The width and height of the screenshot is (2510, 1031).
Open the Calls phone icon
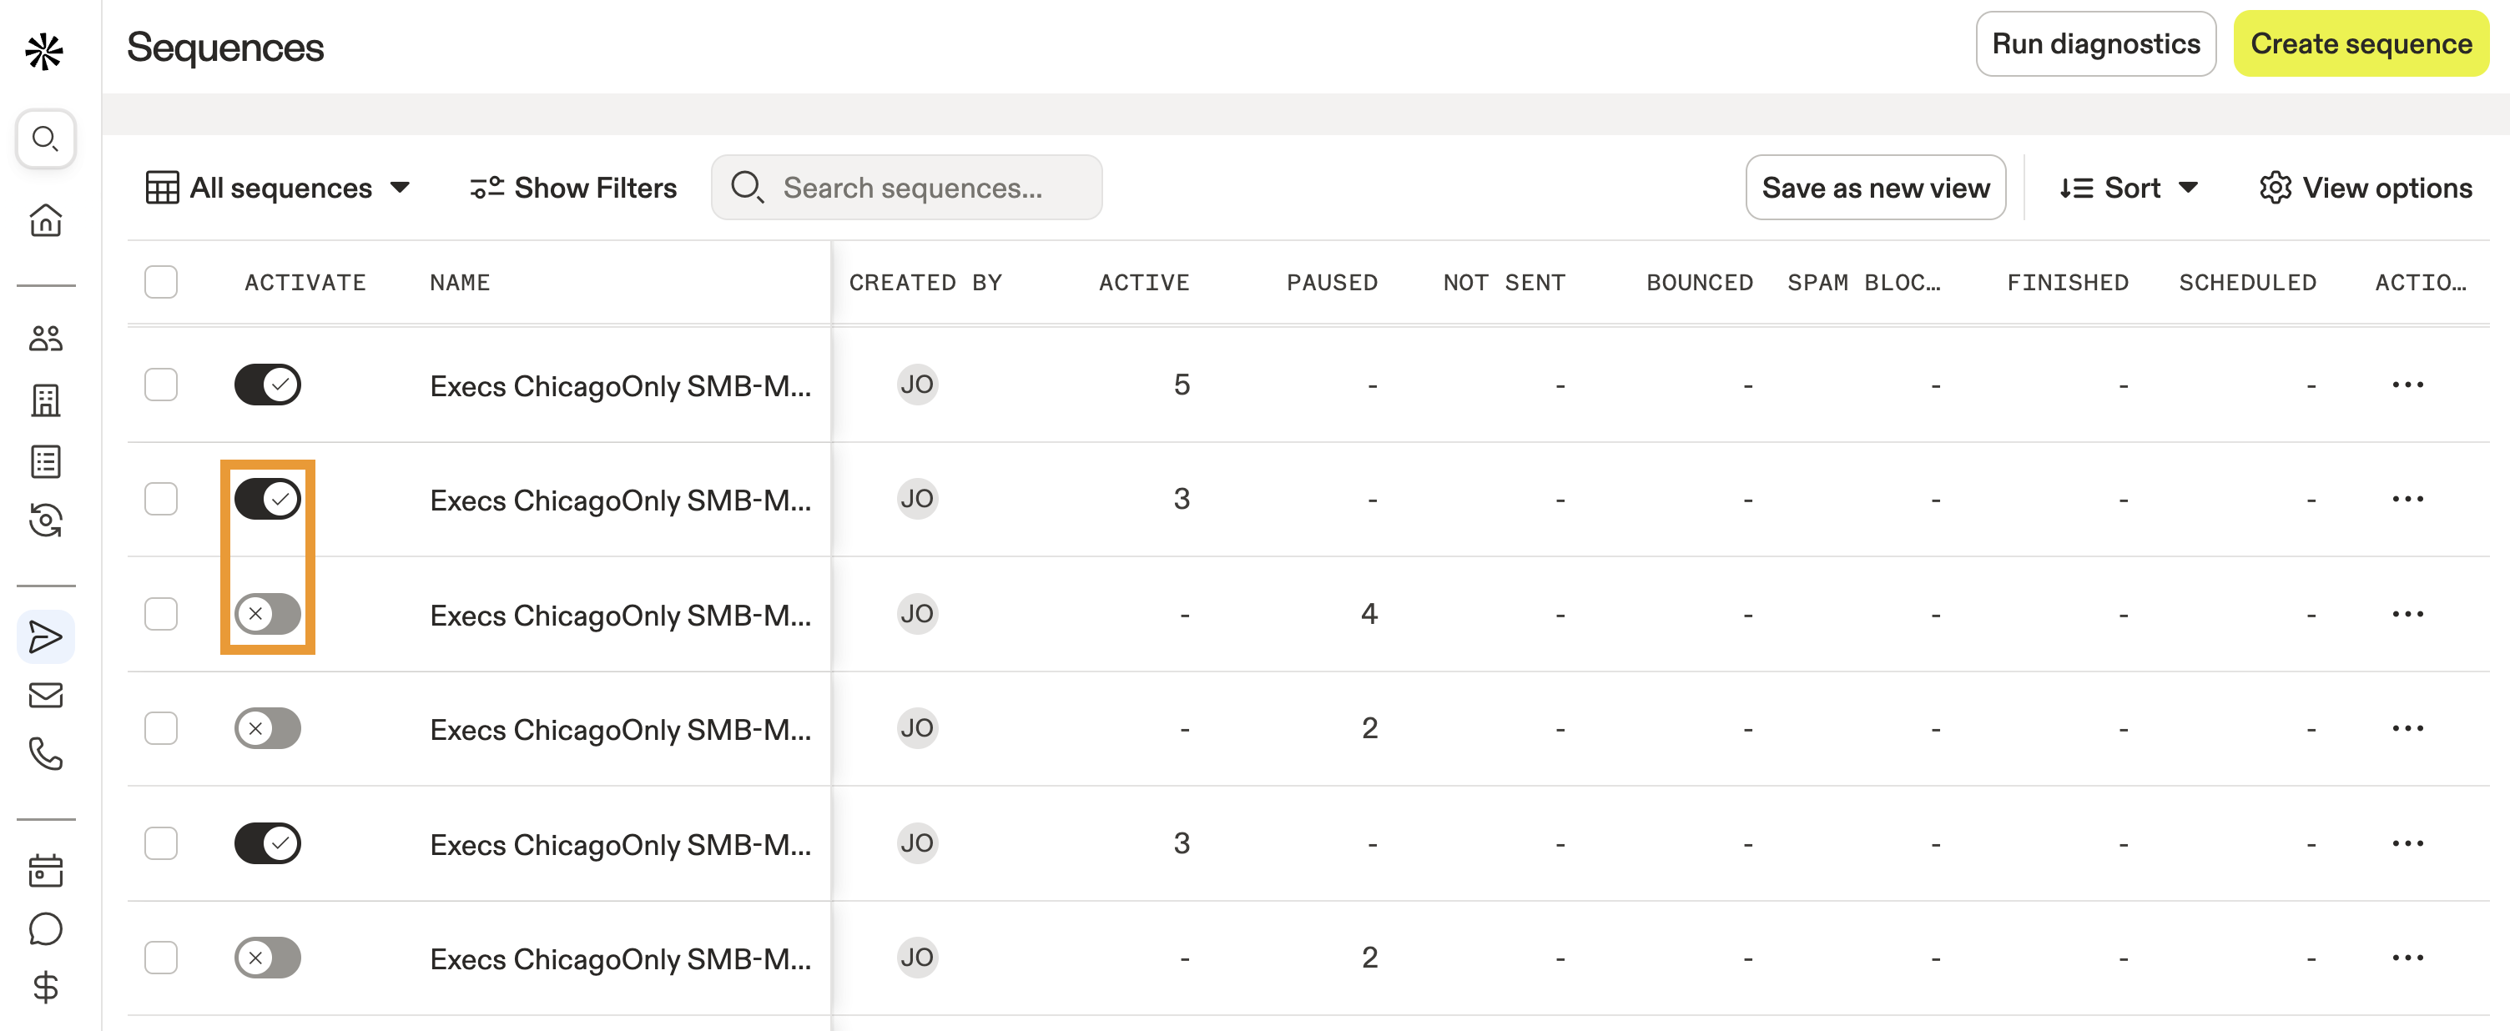pos(45,753)
